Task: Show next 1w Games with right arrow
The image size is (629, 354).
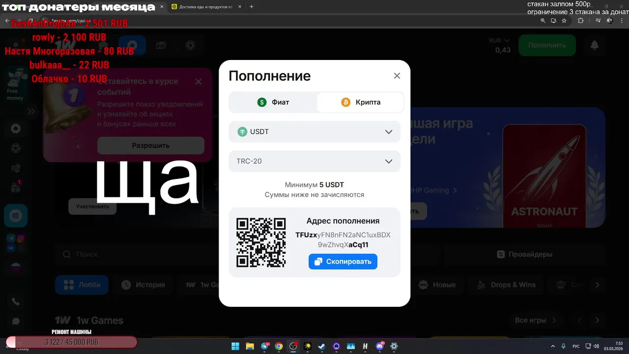Action: pos(597,320)
